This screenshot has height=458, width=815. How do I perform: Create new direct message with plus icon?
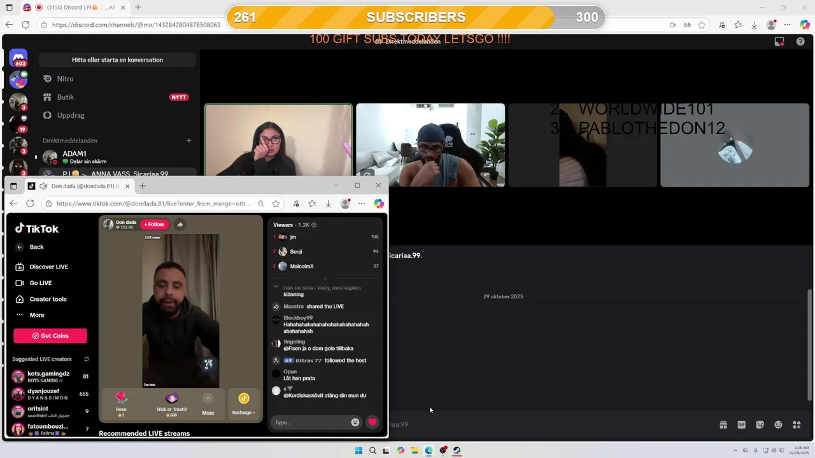tap(188, 141)
